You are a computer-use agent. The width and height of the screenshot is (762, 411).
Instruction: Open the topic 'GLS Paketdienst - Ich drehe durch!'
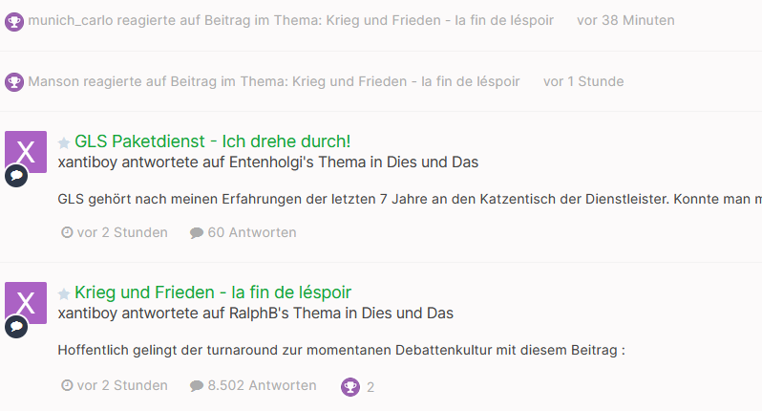pyautogui.click(x=212, y=141)
